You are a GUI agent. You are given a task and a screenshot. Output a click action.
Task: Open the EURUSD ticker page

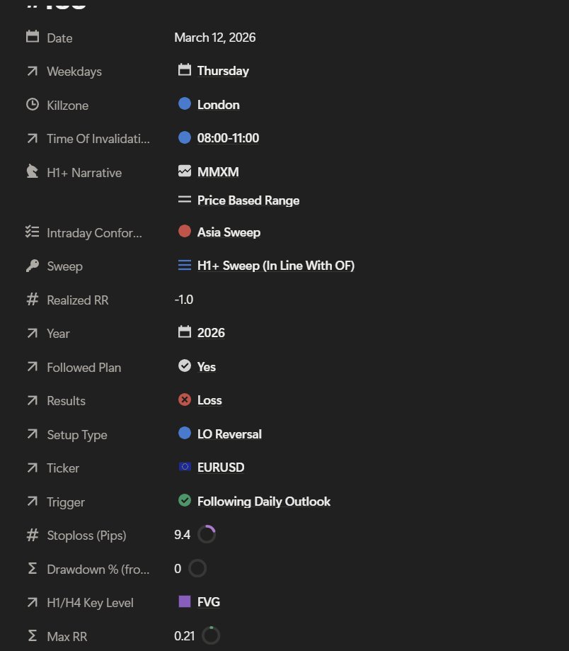(221, 468)
